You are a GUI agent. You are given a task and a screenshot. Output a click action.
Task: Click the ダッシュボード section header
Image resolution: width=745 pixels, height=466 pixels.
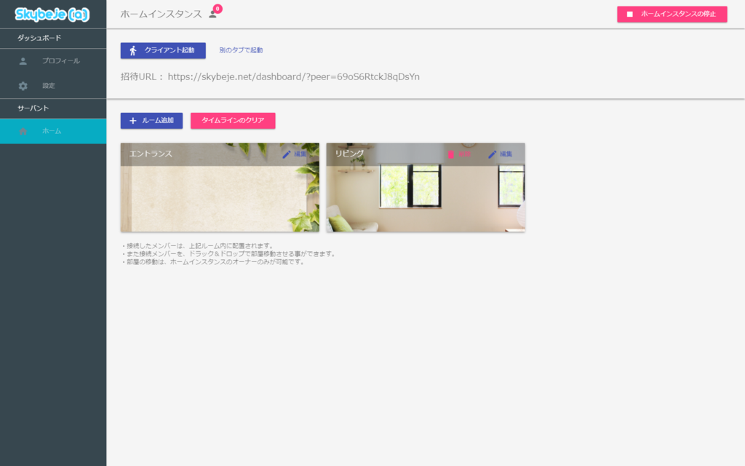(39, 38)
